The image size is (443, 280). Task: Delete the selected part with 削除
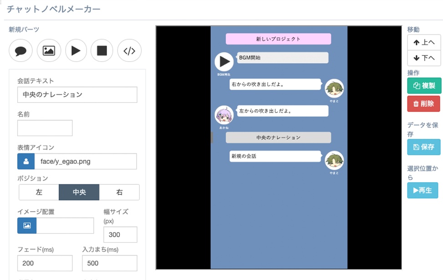pyautogui.click(x=423, y=103)
